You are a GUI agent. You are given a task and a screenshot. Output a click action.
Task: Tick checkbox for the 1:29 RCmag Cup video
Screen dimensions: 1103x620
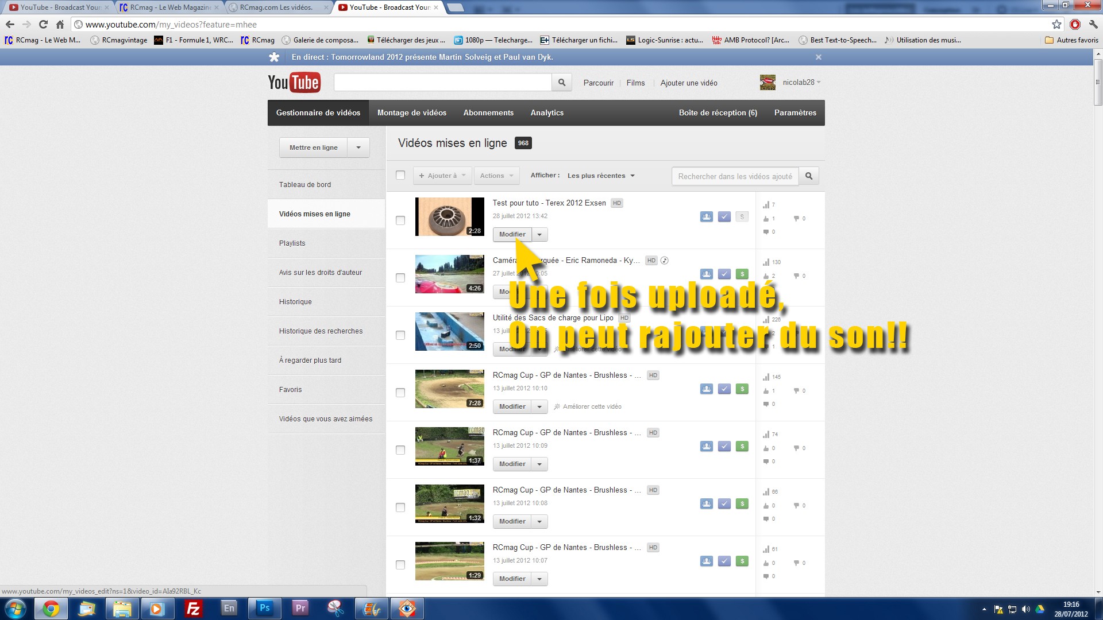point(400,565)
